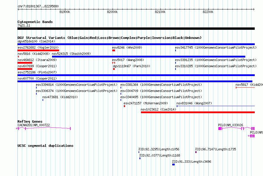This screenshot has width=263, height=176.
Task: Click the esv2471157 (McKernan2009) variant label
Action: [x=146, y=103]
